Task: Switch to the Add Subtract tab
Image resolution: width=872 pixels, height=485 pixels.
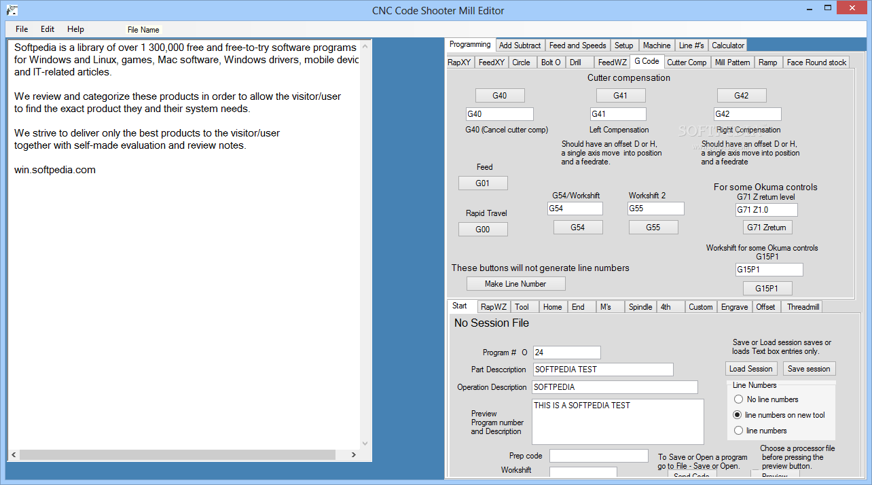Action: pyautogui.click(x=520, y=46)
